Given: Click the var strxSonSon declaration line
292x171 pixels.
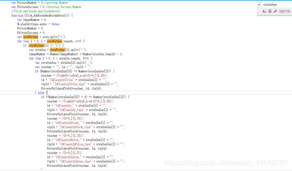Looking at the screenshot, I should coord(64,63).
